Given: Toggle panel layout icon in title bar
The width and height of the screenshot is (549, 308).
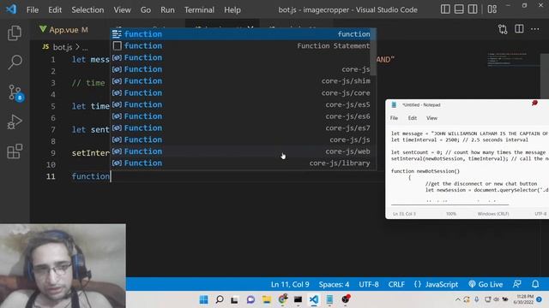Looking at the screenshot, I should [x=459, y=9].
